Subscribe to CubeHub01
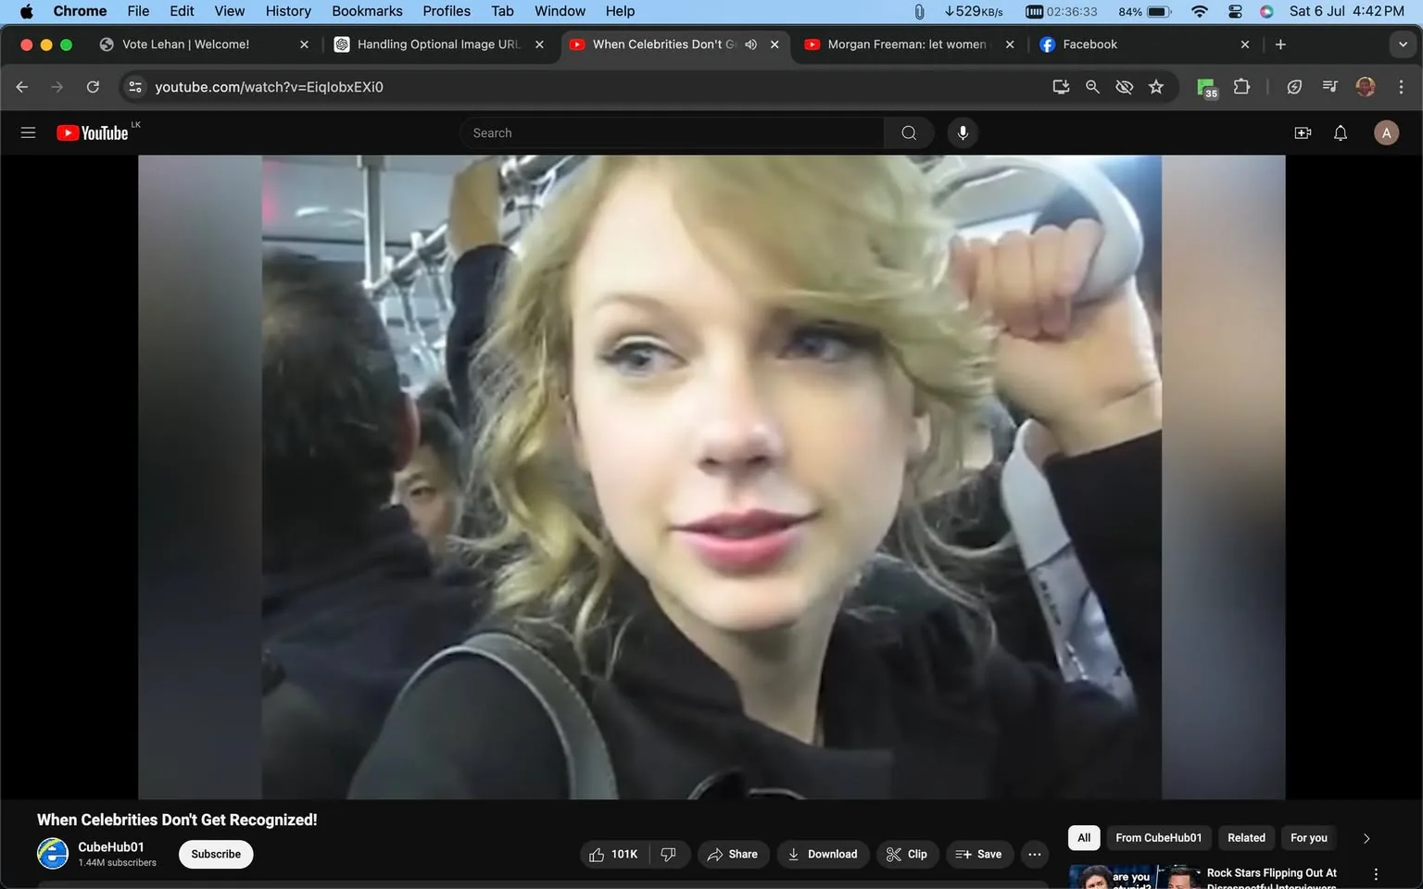 click(x=215, y=854)
